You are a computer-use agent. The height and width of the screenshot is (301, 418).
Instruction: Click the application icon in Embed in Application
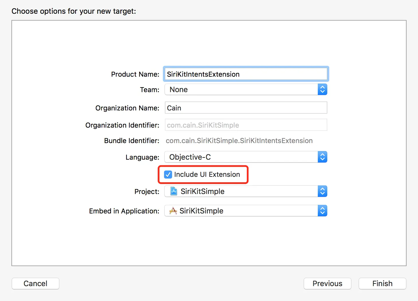coord(173,211)
